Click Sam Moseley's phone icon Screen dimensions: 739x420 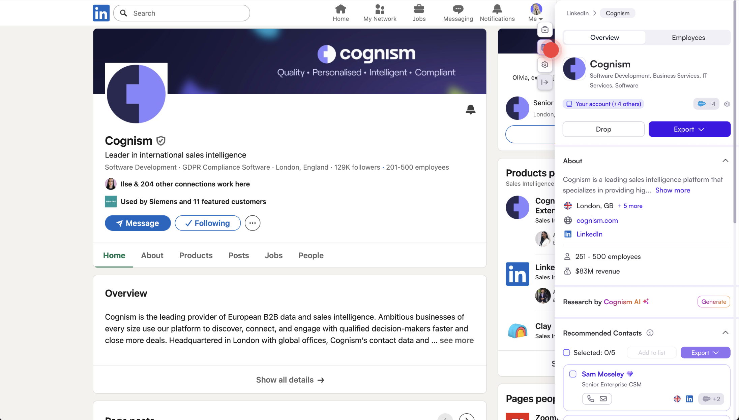coord(590,399)
